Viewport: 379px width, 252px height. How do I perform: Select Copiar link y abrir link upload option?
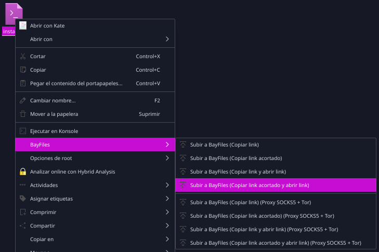point(276,172)
